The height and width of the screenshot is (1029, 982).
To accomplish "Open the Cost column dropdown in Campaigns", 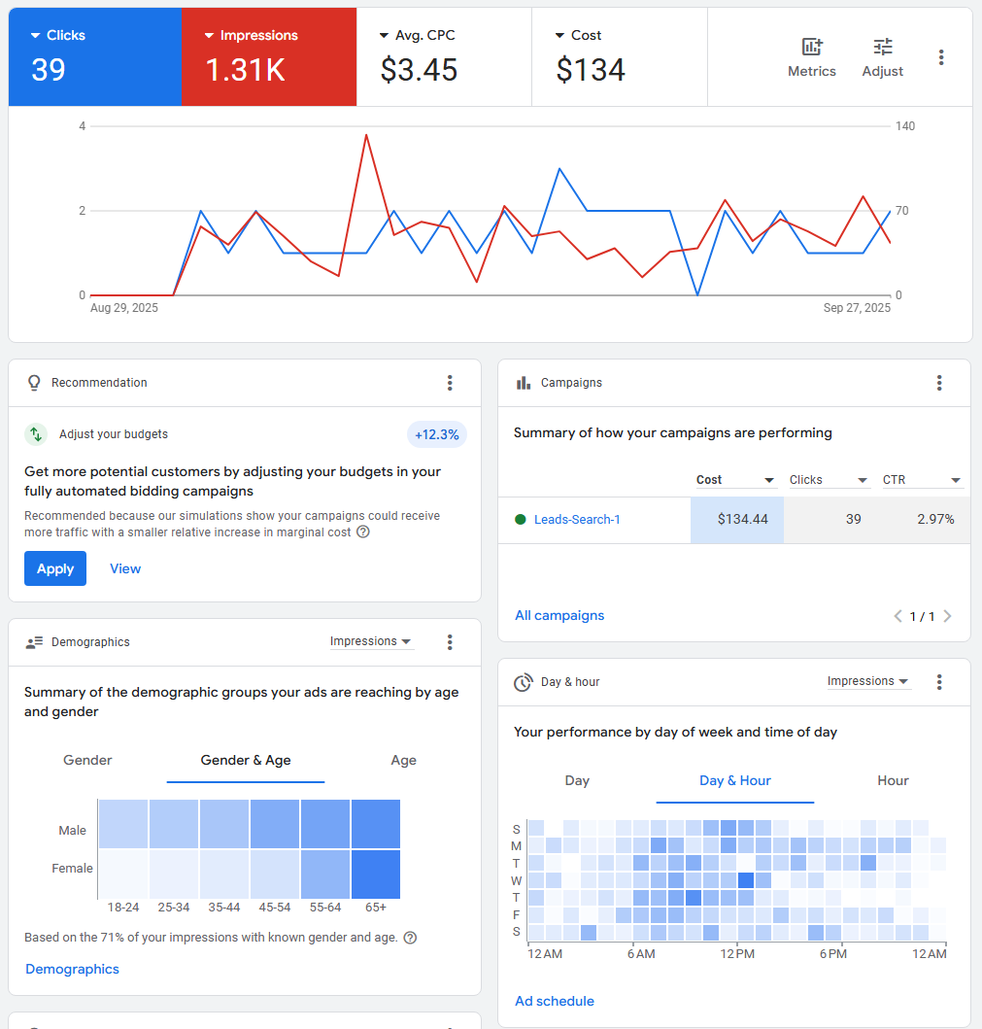I will click(x=769, y=481).
